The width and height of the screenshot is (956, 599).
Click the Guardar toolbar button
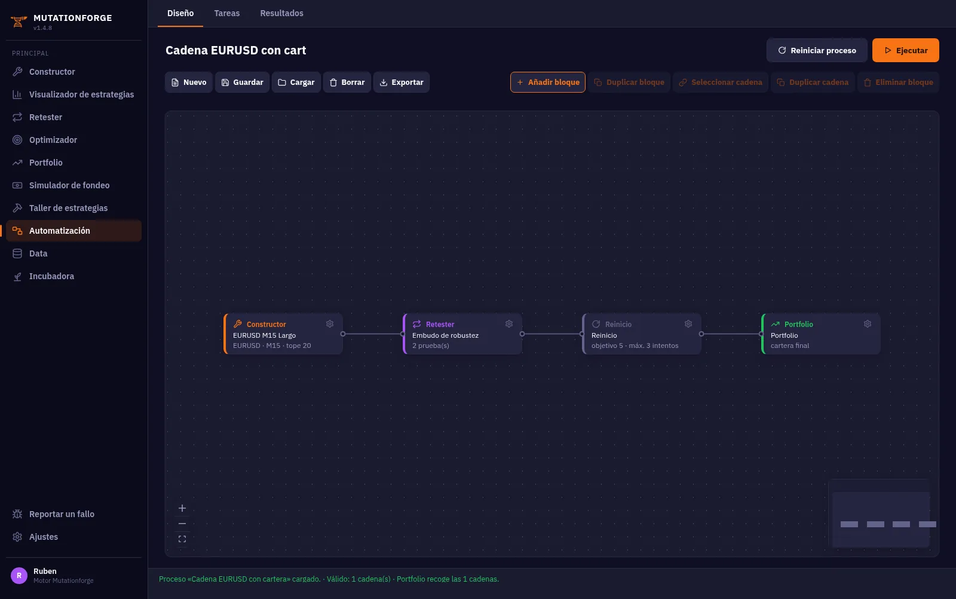point(242,82)
